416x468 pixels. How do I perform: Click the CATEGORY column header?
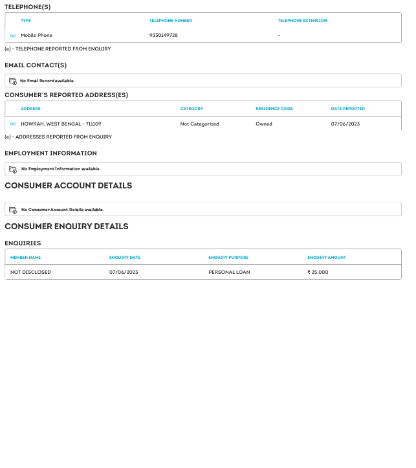(x=192, y=109)
